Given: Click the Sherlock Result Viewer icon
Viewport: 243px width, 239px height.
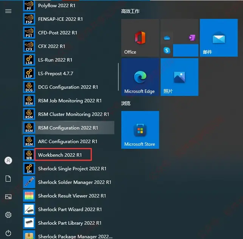Looking at the screenshot, I should coord(29,196).
